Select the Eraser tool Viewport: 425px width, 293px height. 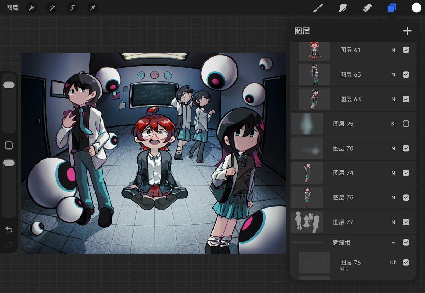[x=367, y=8]
